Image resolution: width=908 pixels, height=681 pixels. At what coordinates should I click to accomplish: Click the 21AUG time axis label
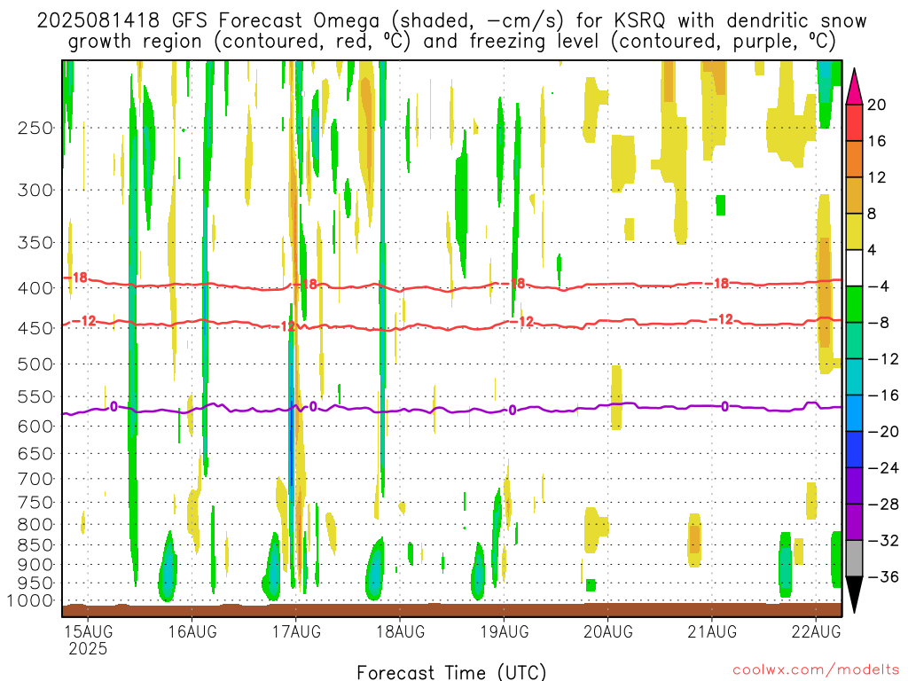712,631
